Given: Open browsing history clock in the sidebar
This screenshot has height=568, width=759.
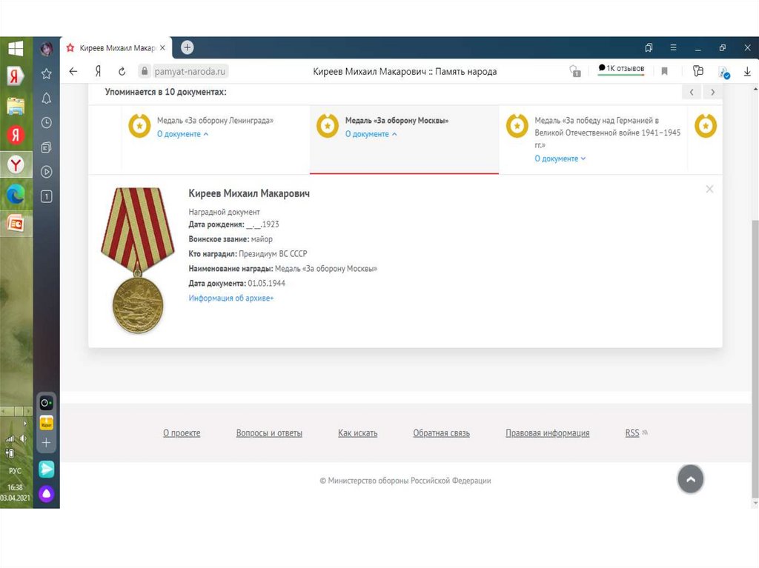Looking at the screenshot, I should [x=47, y=123].
